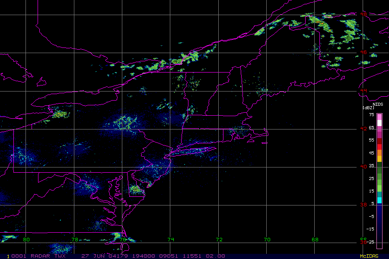Image resolution: width=389 pixels, height=259 pixels.
Task: Click the '-5' value on the dBZ scale
Action: click(371, 217)
